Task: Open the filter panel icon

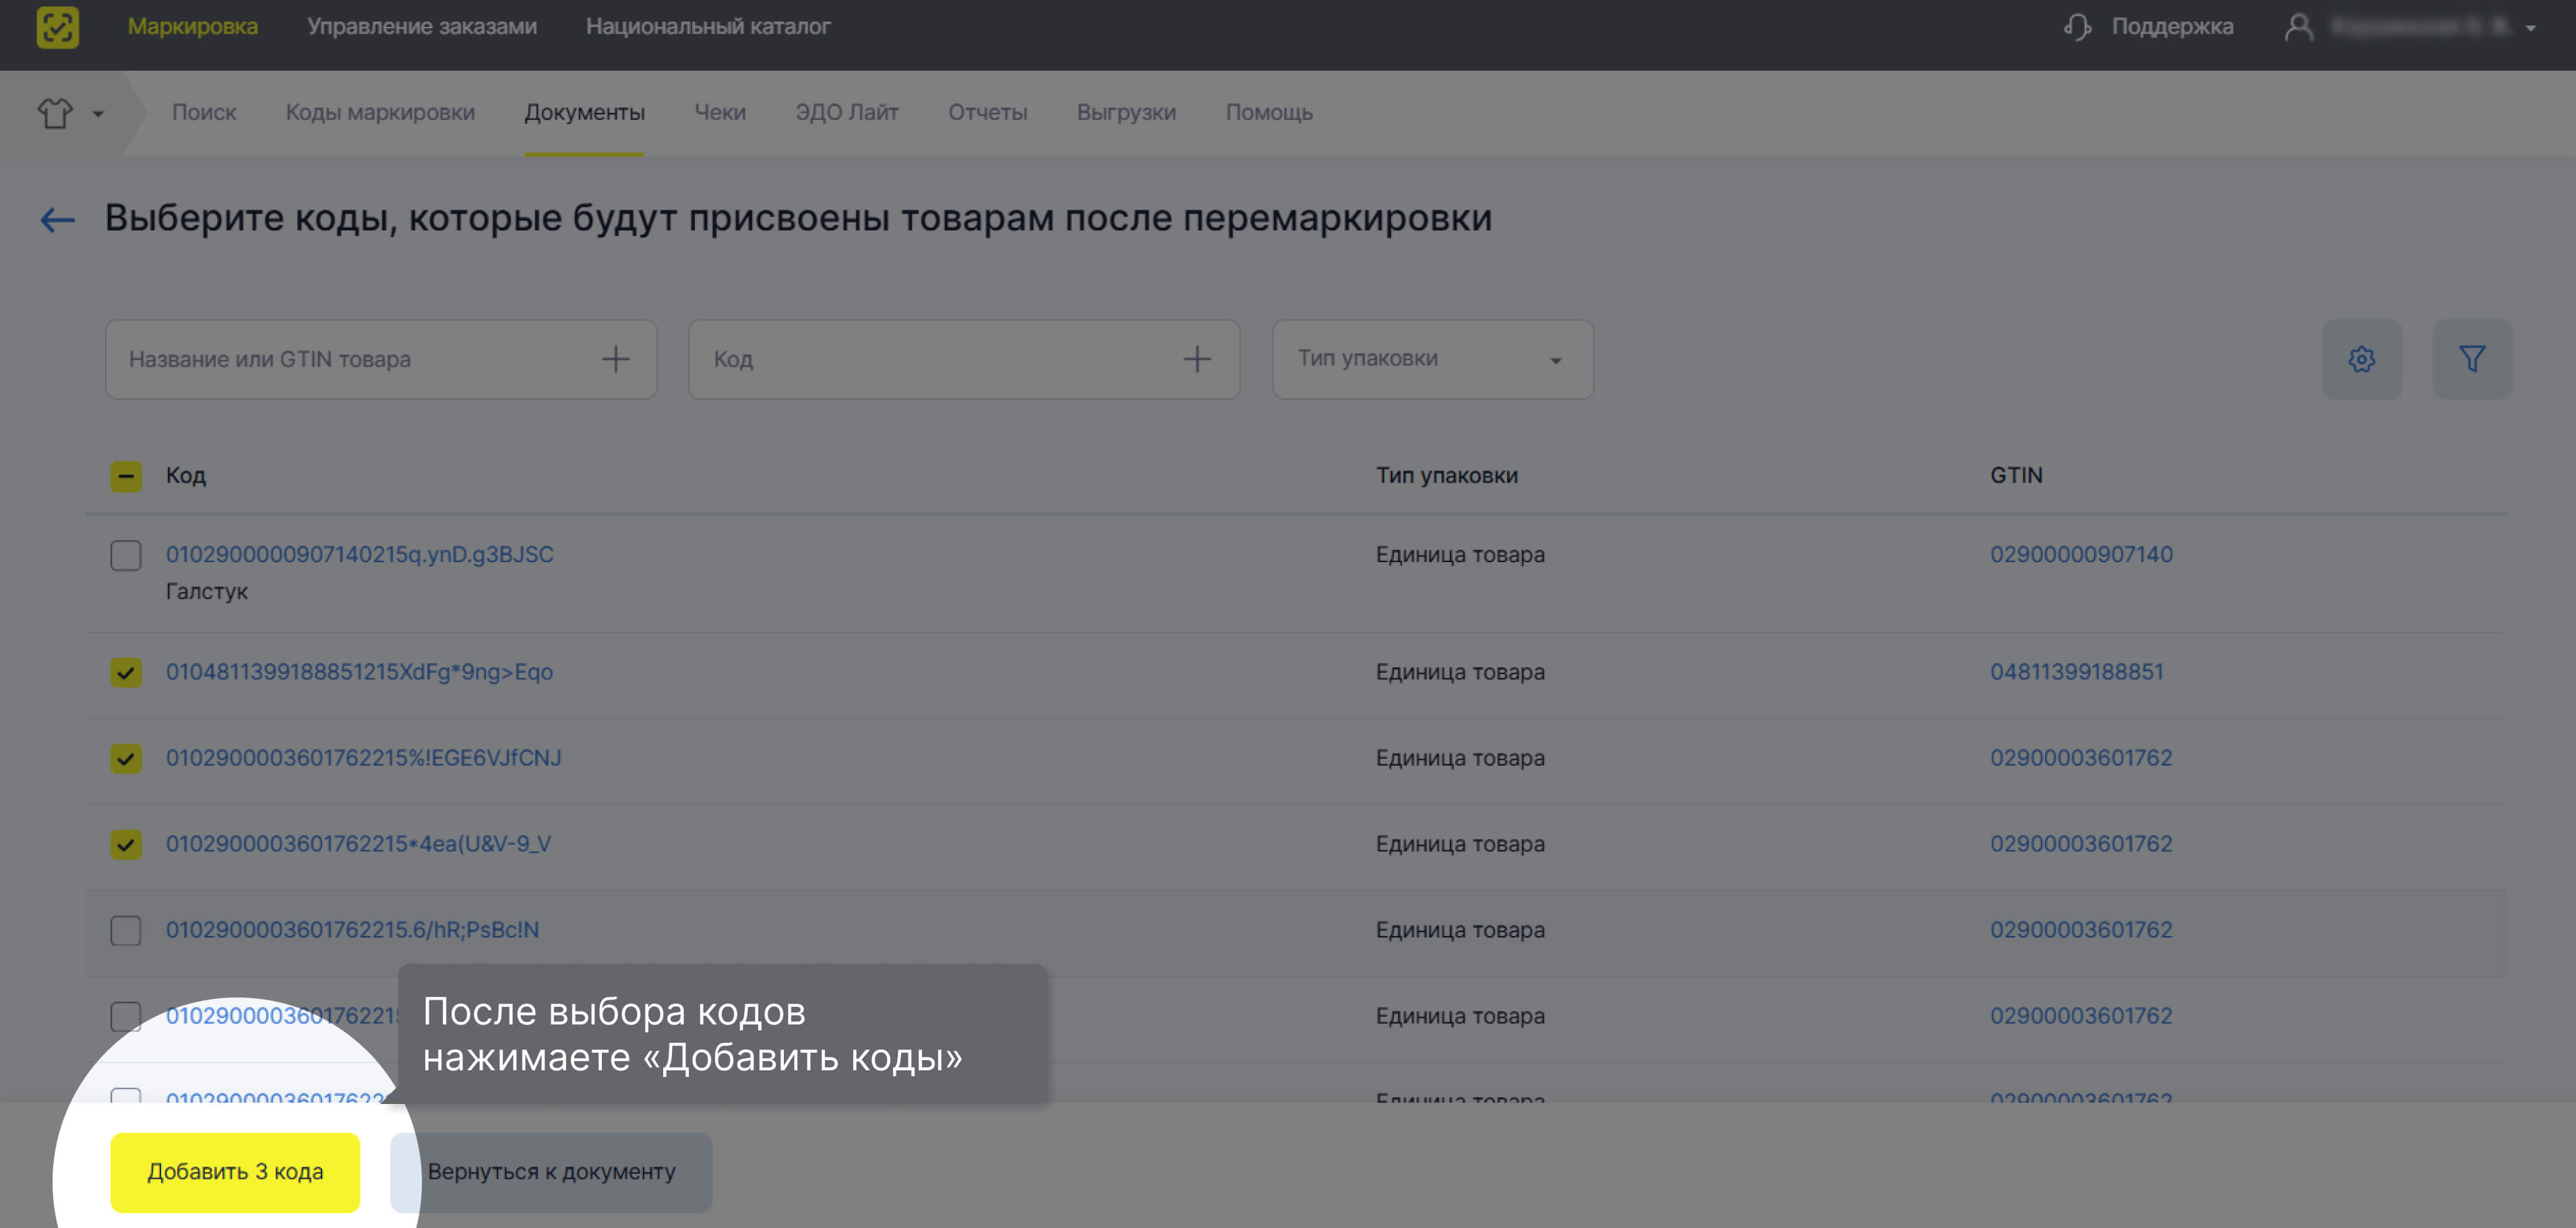Action: pos(2472,359)
